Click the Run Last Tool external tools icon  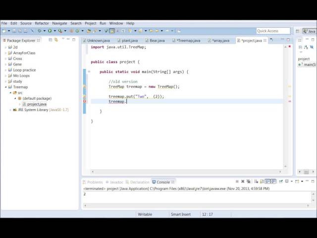point(60,31)
